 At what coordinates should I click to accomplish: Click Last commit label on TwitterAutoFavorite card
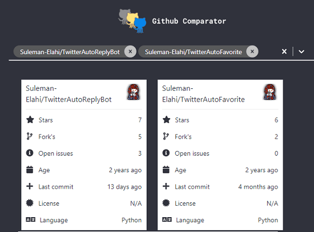coord(192,187)
